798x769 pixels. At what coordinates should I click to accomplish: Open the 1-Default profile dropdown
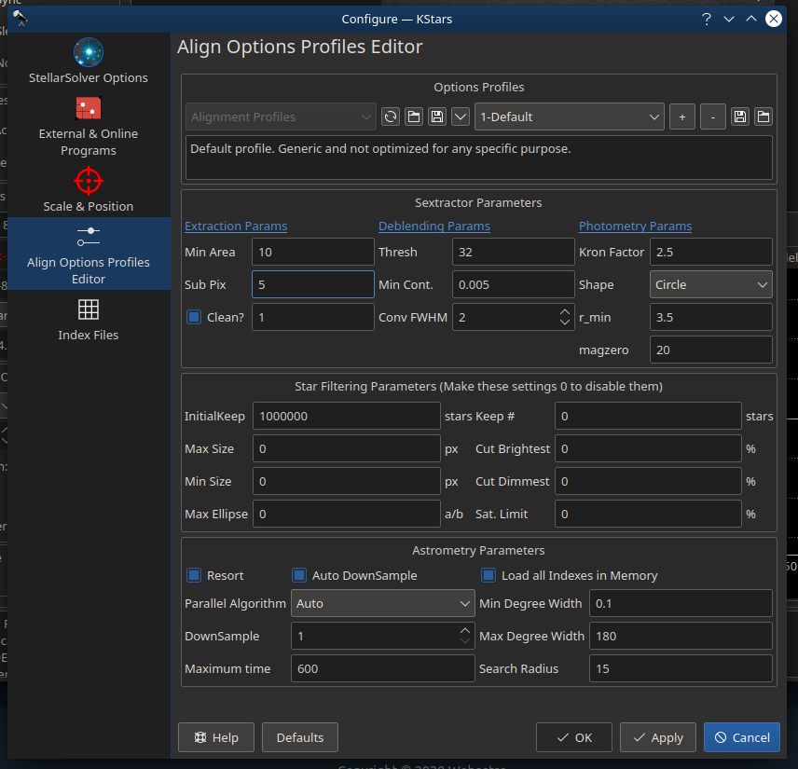[x=569, y=117]
